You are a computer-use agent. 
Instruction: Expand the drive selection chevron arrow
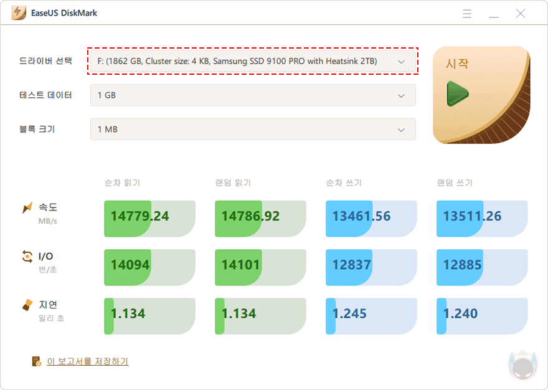[x=401, y=62]
